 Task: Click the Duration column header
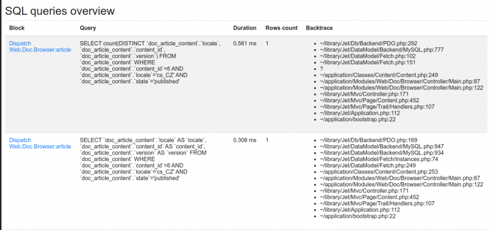click(245, 28)
